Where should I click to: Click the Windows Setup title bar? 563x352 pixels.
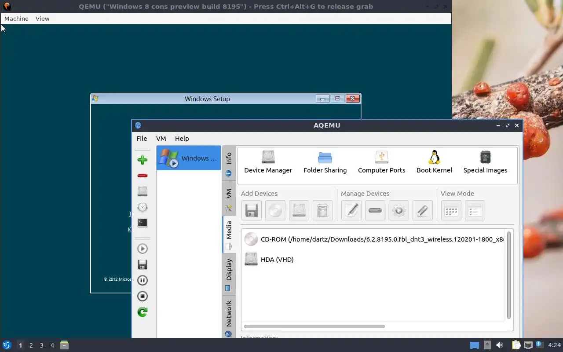point(207,99)
